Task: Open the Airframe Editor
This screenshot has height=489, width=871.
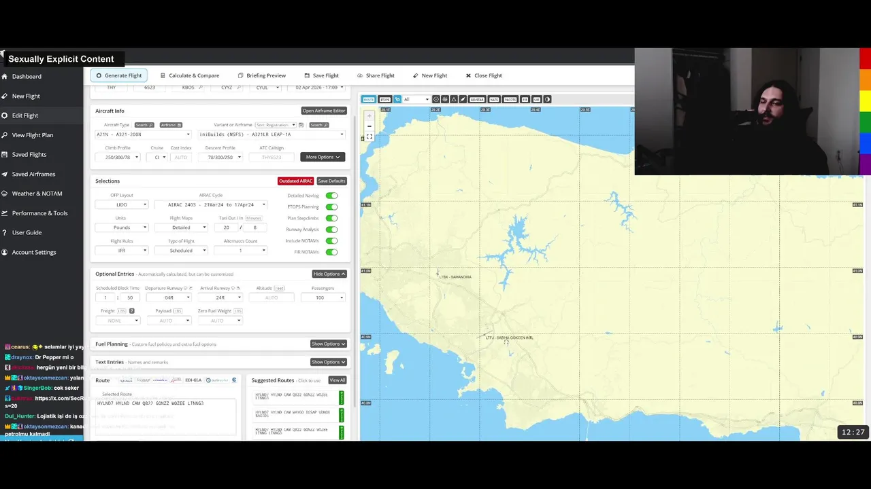Action: [324, 111]
